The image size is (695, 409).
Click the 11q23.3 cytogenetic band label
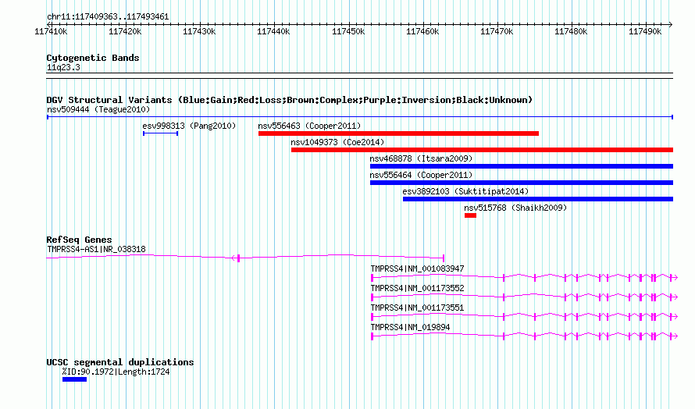click(63, 67)
